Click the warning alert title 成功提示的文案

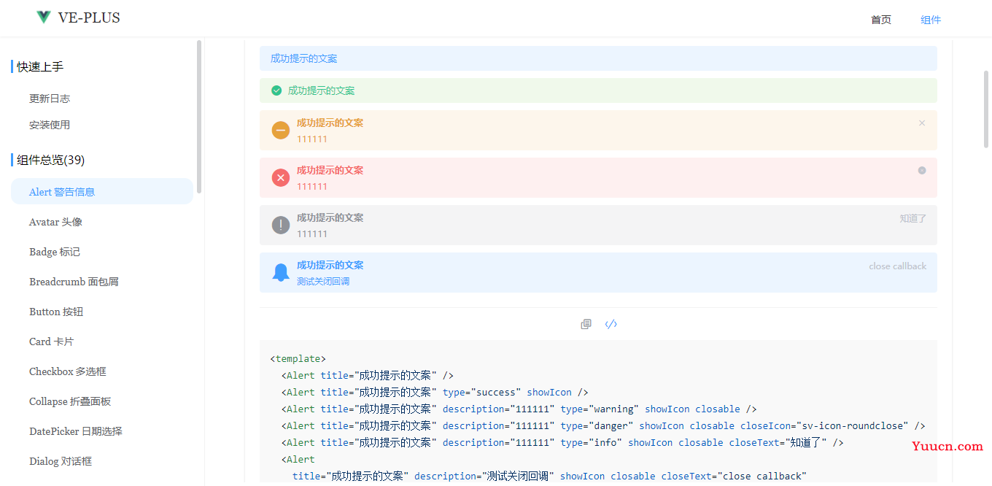click(x=330, y=123)
